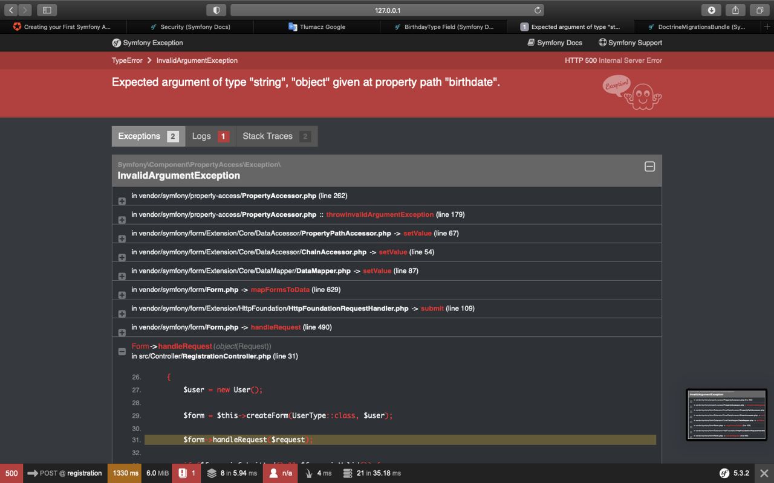Open Safari downloads list
The width and height of the screenshot is (774, 483).
[712, 10]
